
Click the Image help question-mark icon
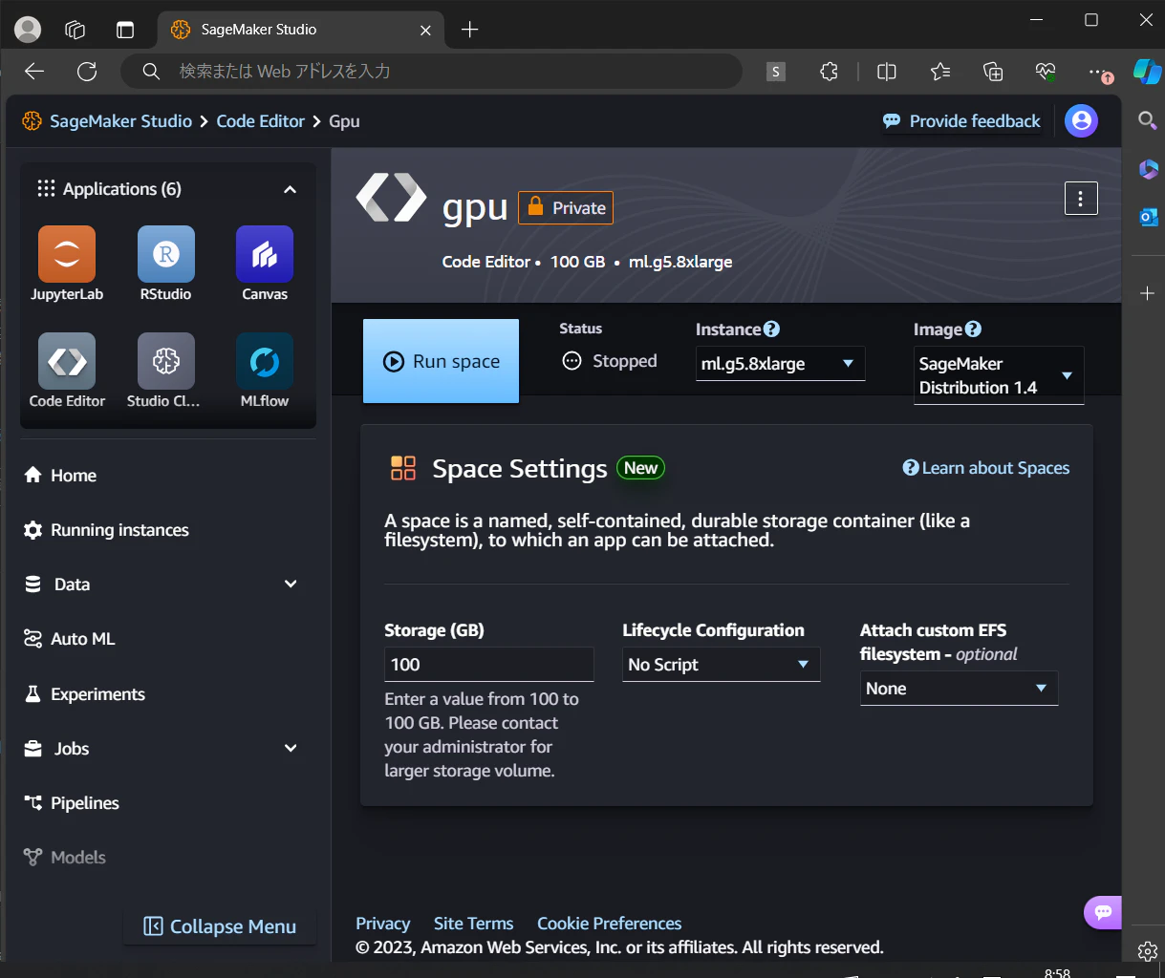tap(973, 329)
